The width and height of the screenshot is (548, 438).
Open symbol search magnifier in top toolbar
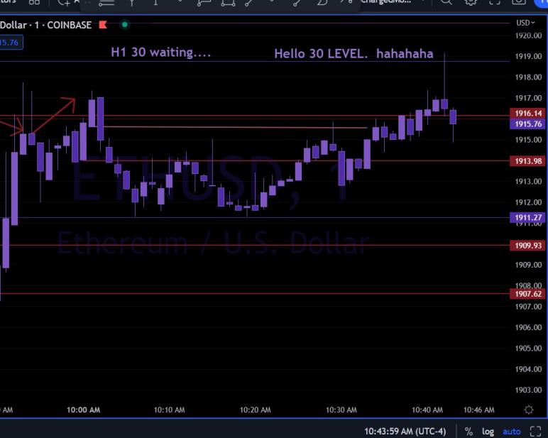446,2
